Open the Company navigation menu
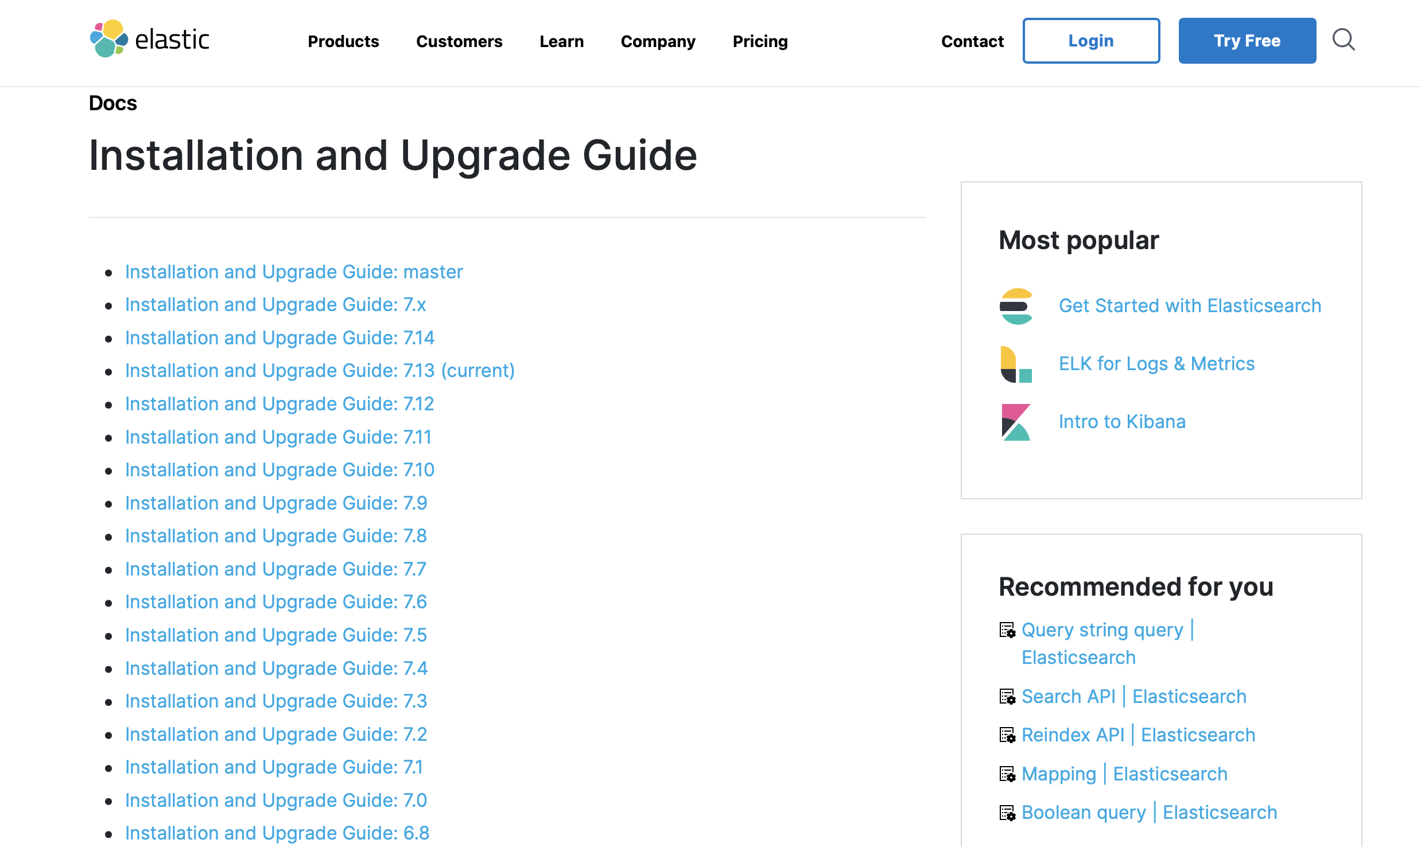 click(x=658, y=41)
